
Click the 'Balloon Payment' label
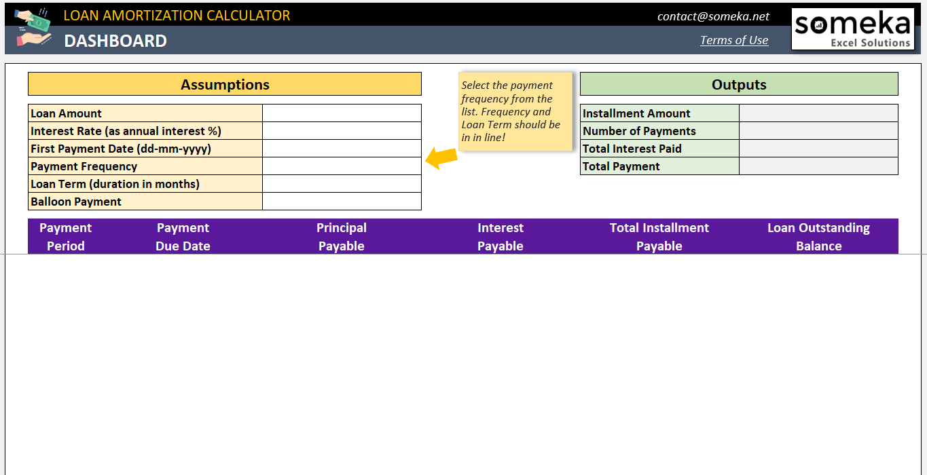click(76, 202)
